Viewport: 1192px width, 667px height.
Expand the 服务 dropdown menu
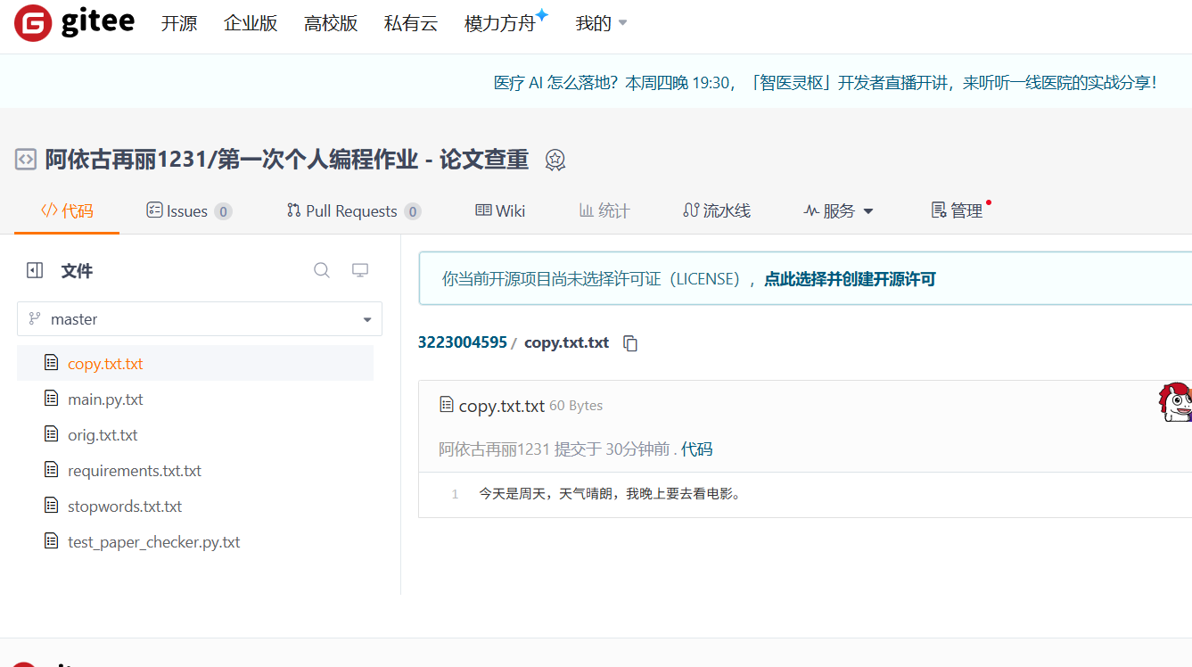(837, 210)
